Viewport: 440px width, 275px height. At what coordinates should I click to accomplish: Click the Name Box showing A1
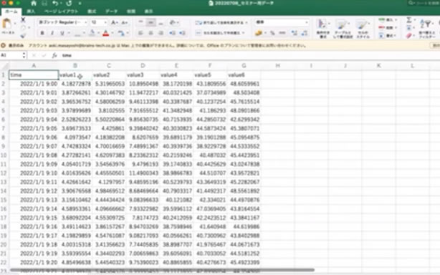[x=11, y=55]
